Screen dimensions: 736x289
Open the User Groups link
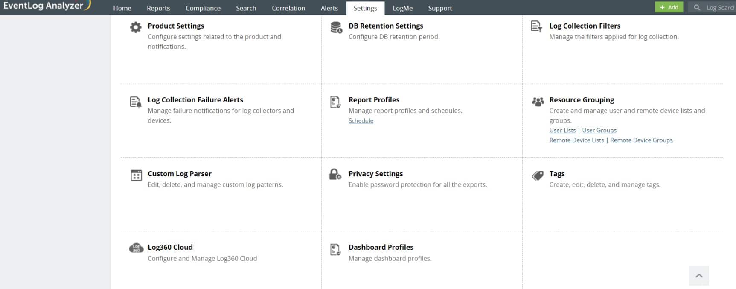599,130
